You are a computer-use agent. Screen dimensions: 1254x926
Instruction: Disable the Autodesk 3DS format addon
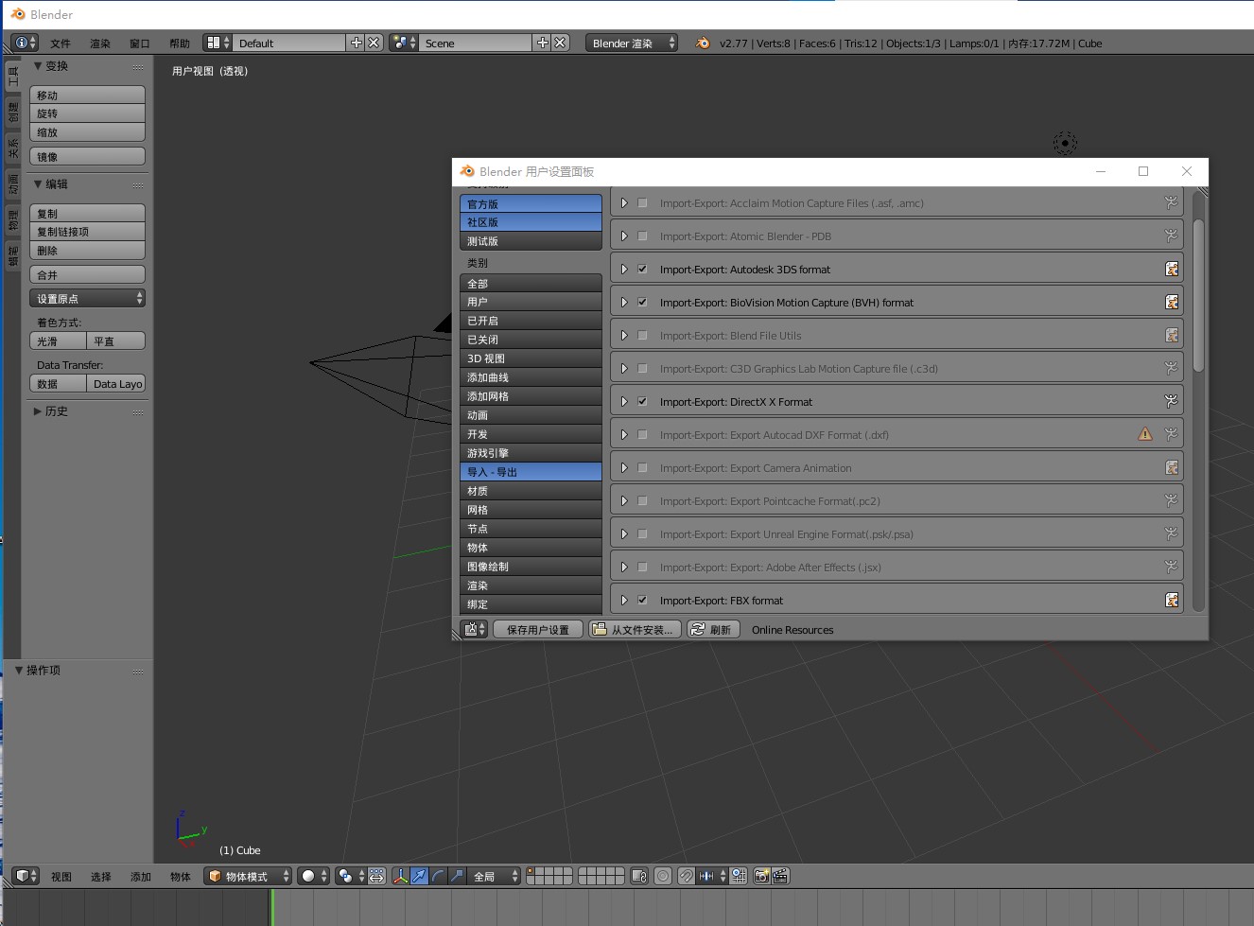tap(642, 269)
